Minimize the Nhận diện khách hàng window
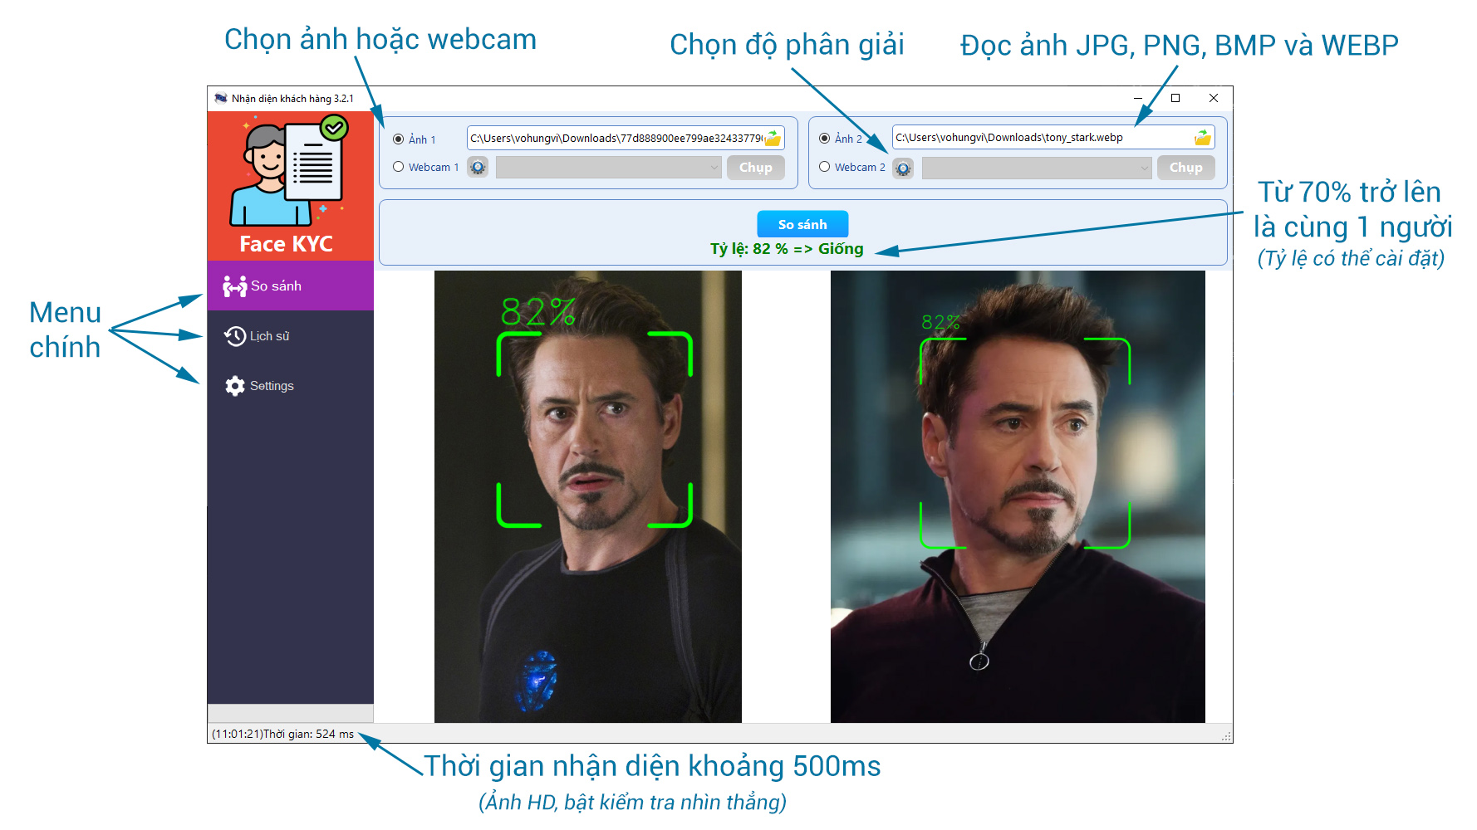 (1138, 98)
